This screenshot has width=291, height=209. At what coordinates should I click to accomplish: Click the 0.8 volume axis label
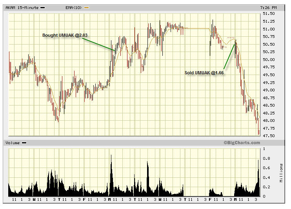(x=266, y=159)
